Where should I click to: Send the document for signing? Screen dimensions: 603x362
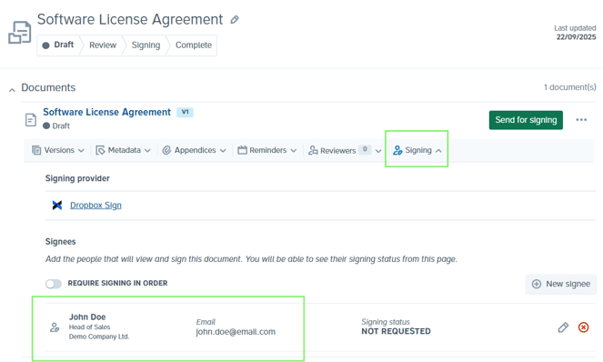pos(526,120)
